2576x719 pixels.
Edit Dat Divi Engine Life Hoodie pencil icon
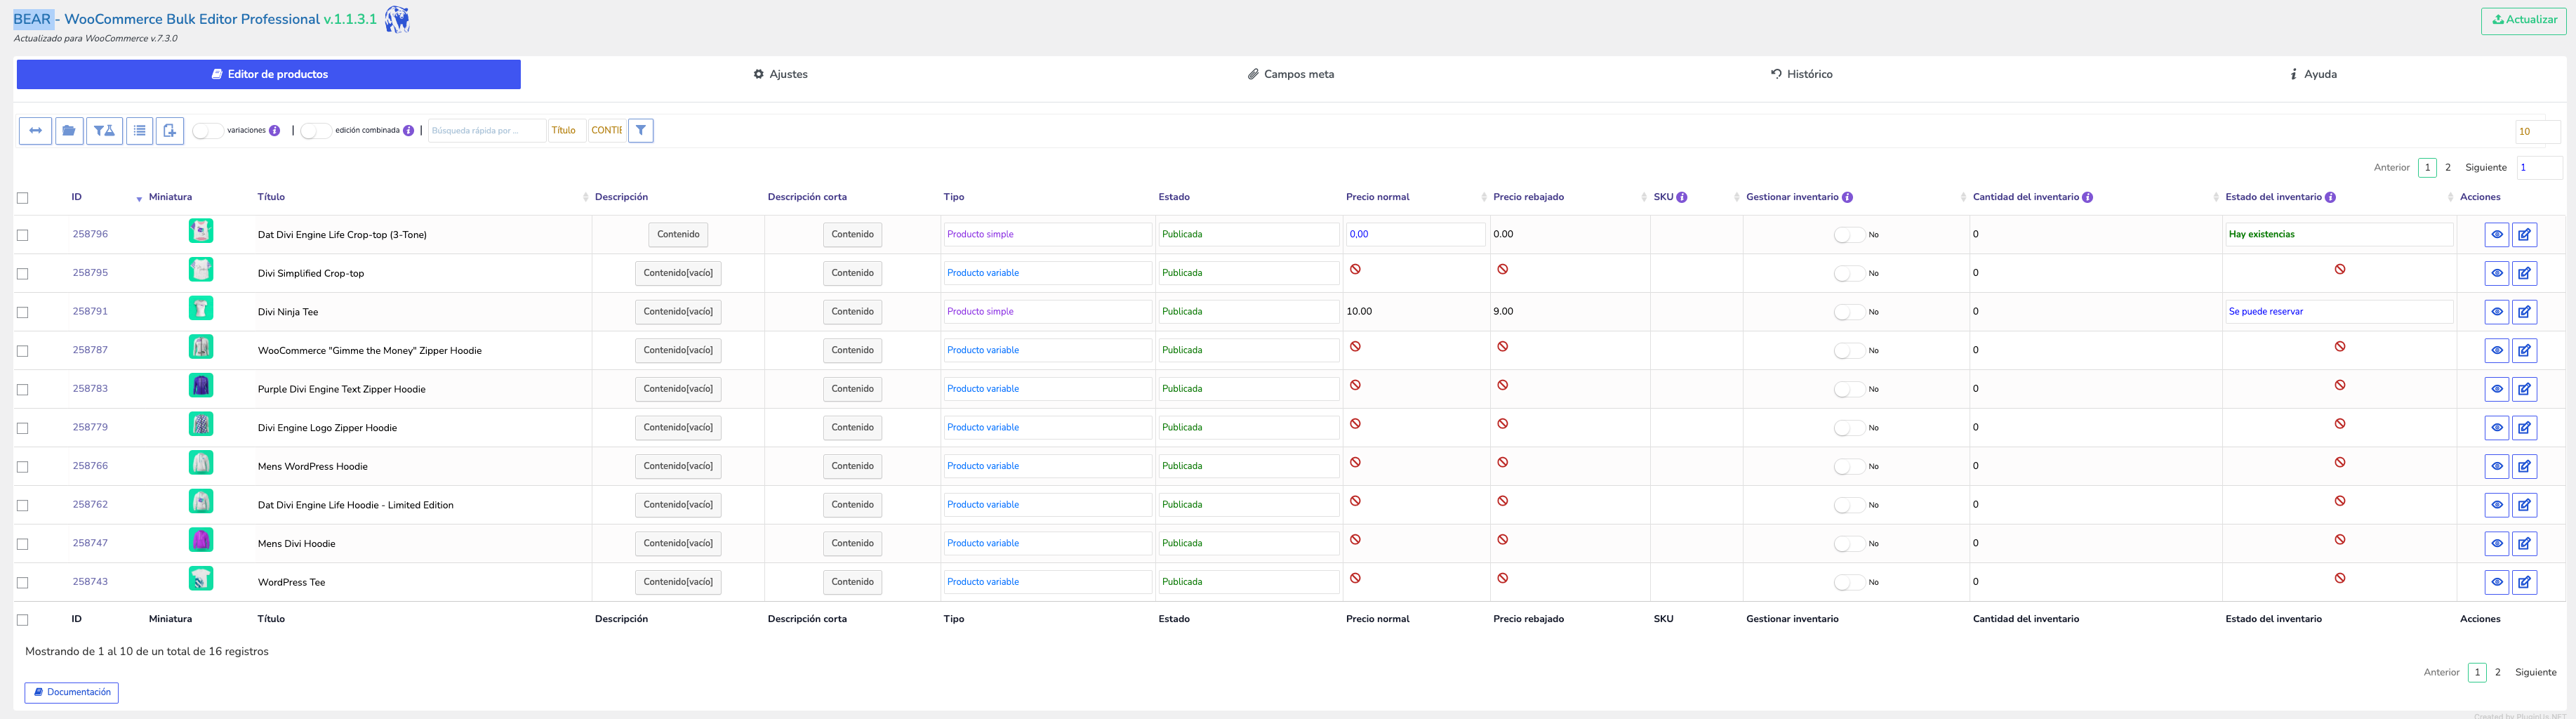click(2525, 505)
